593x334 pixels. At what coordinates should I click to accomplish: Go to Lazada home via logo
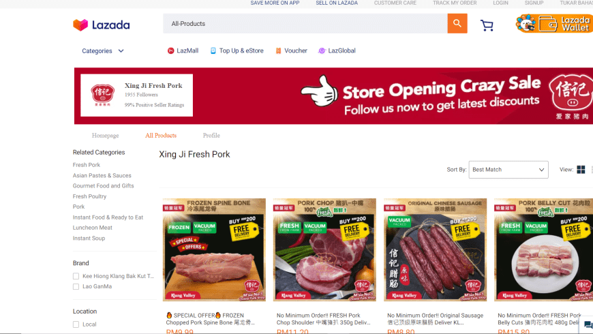102,25
